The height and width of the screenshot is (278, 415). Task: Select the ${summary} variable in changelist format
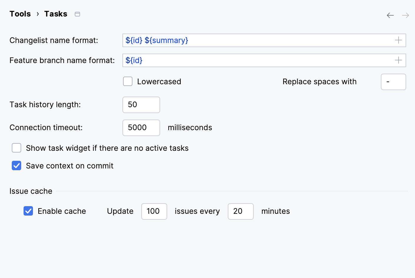167,40
